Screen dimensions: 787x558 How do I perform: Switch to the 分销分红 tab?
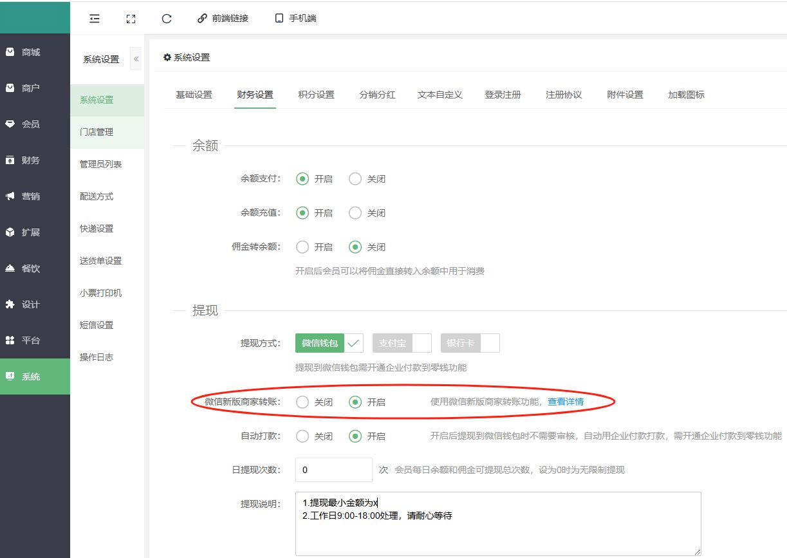point(377,95)
